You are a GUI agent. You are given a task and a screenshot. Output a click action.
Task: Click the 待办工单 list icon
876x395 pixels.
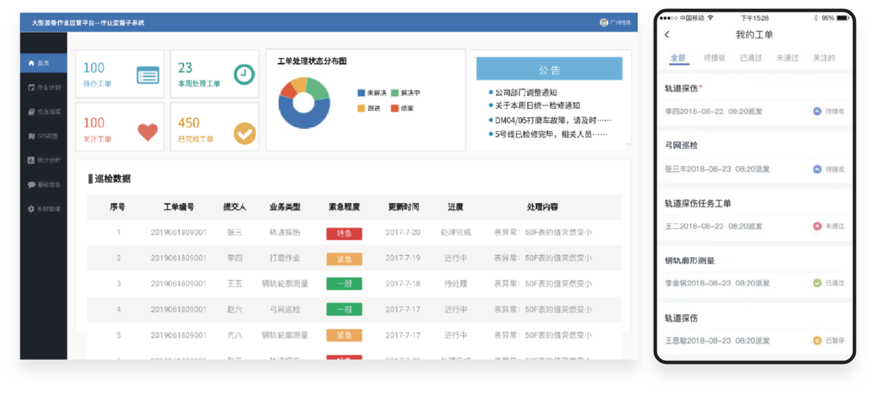[148, 75]
